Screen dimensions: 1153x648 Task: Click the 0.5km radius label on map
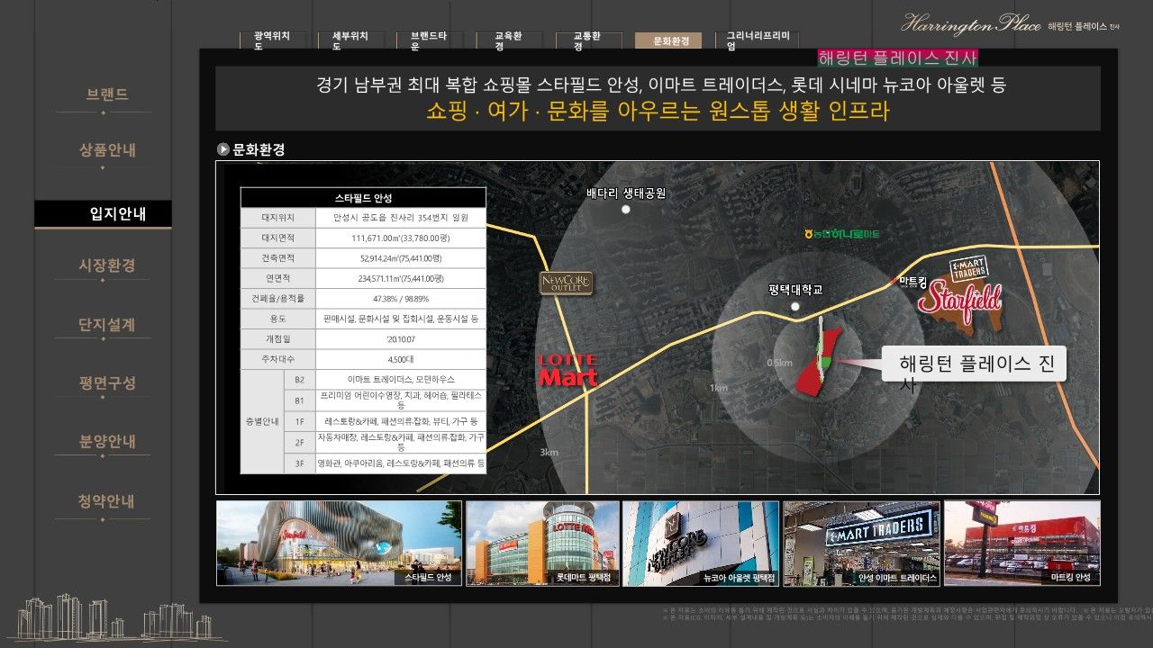(x=779, y=363)
